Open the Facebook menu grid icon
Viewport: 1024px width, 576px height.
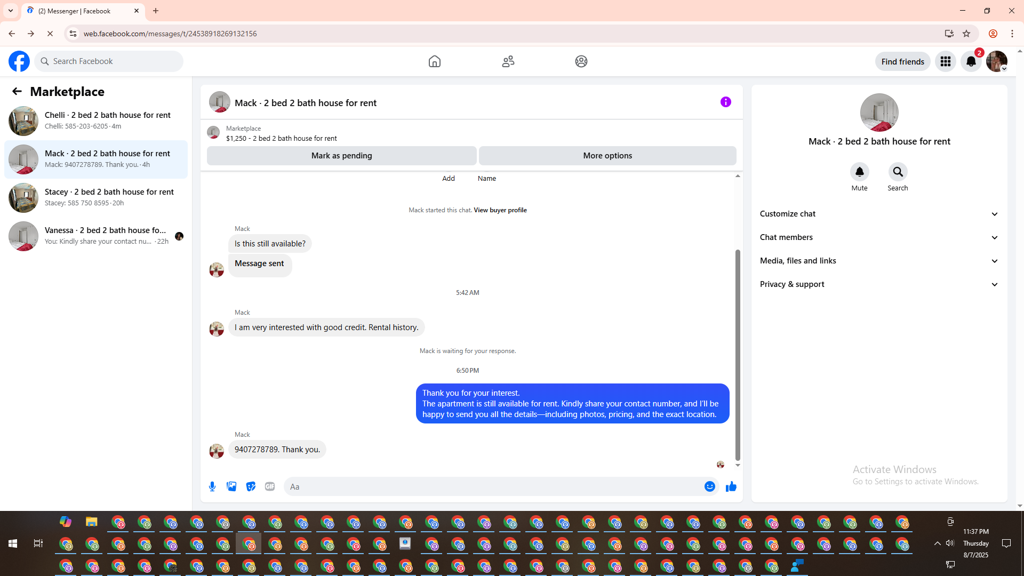[945, 61]
